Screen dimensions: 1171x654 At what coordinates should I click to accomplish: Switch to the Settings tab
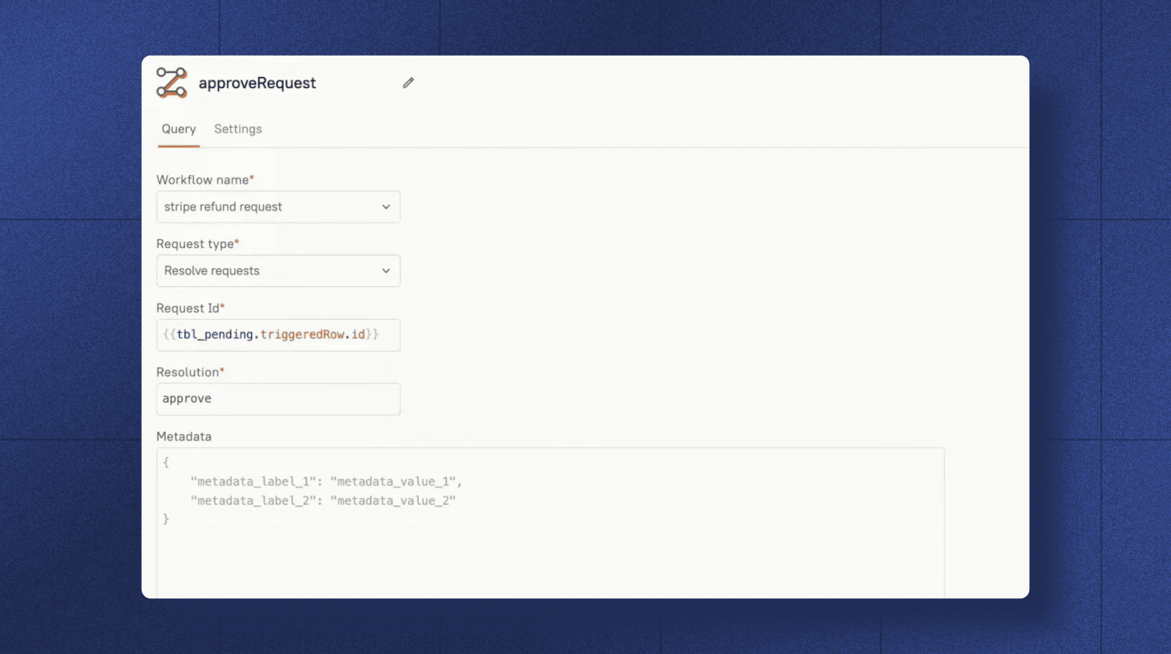tap(237, 129)
